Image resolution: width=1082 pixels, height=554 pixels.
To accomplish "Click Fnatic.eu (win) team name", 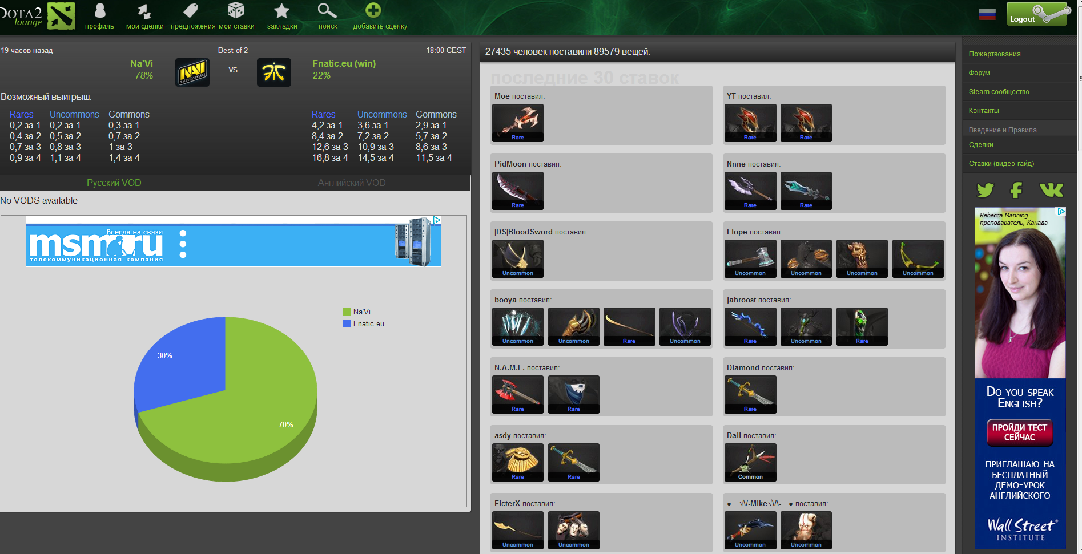I will click(344, 63).
